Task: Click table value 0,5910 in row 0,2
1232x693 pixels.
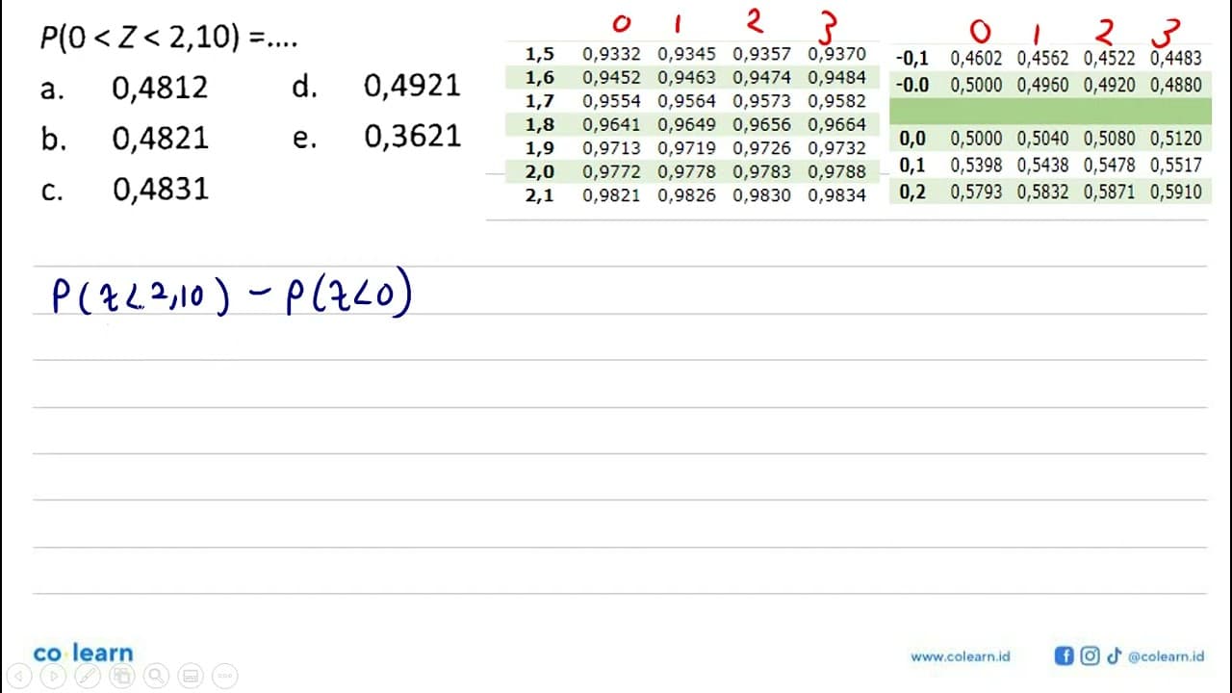Action: pyautogui.click(x=1175, y=192)
